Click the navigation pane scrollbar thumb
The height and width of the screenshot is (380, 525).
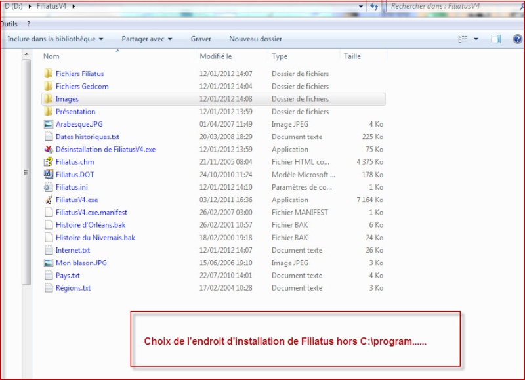pyautogui.click(x=26, y=172)
